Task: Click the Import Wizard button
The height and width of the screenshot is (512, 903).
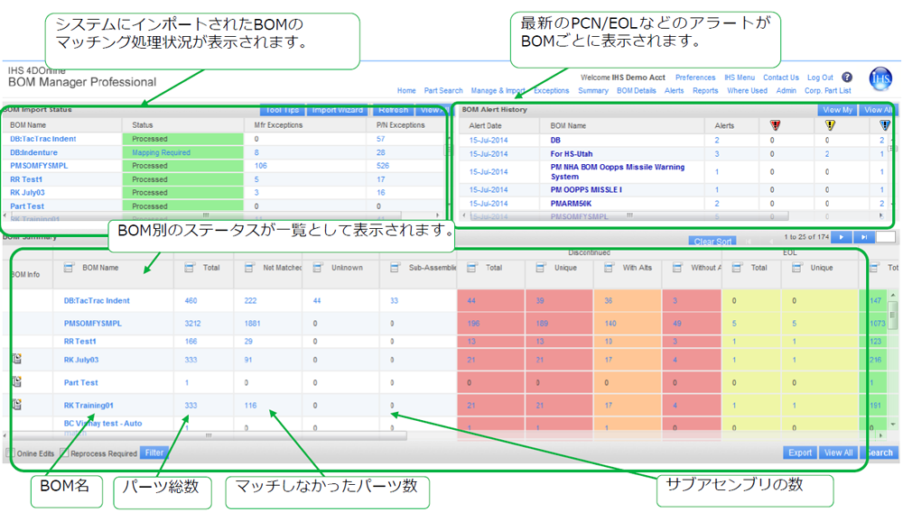Action: tap(338, 110)
